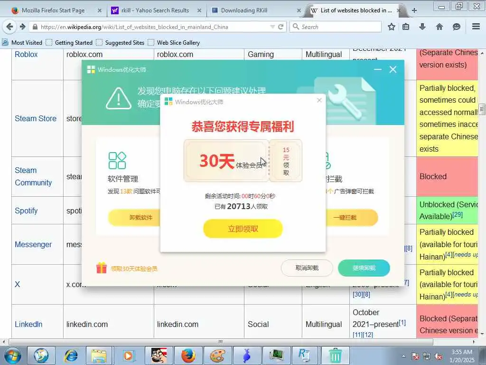Click the Firefox back arrow button
Screen dimensions: 486x365
tap(9, 27)
